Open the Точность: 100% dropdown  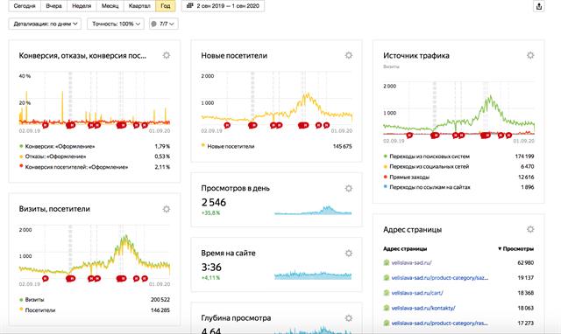[x=116, y=24]
